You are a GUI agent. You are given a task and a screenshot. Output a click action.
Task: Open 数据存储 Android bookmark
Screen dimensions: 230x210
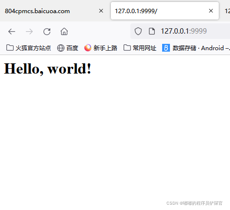[x=196, y=48]
